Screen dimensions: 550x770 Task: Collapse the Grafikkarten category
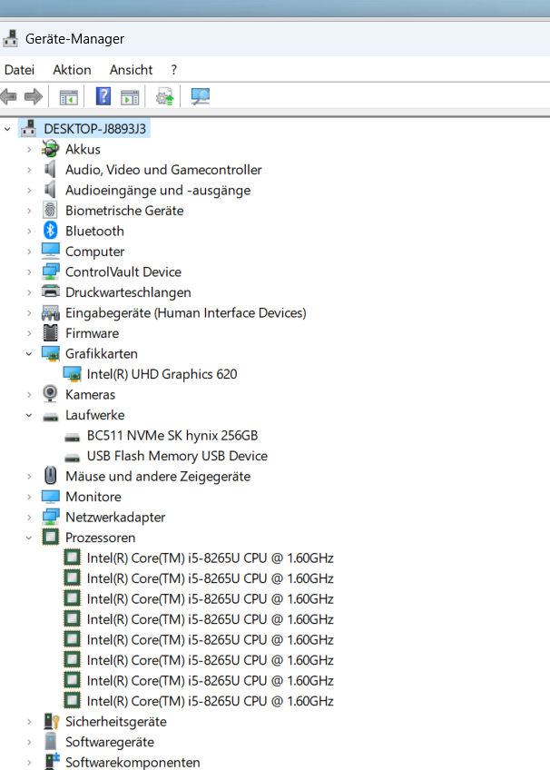click(x=29, y=353)
